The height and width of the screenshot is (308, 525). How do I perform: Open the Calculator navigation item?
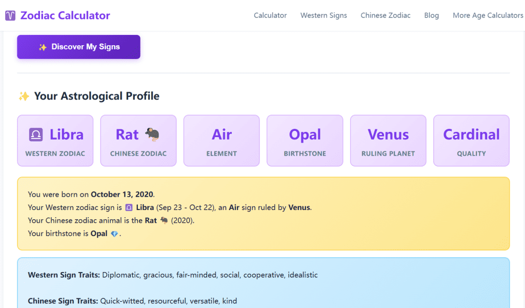(x=270, y=15)
